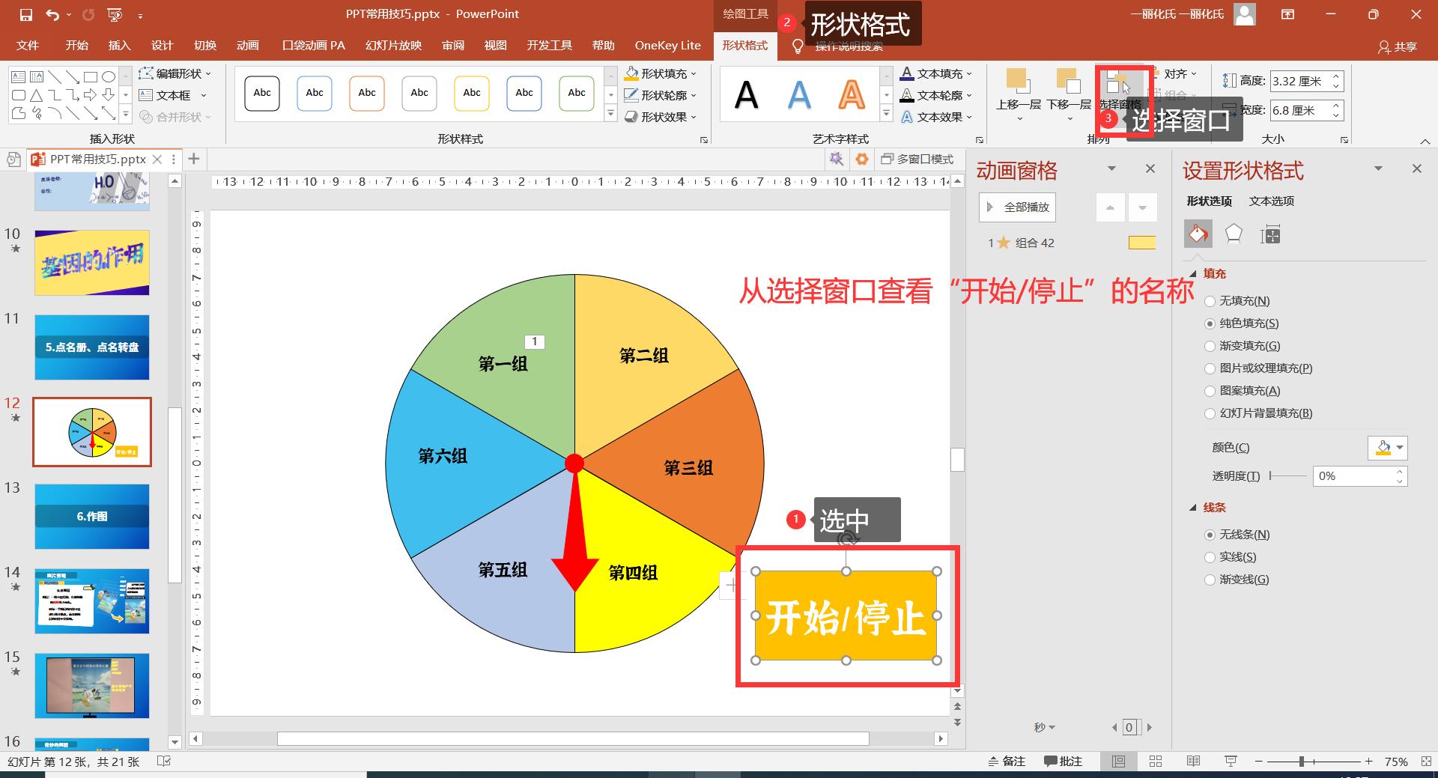Select the 填充与线条 icon in 设置形状格式
The image size is (1438, 778).
1198,234
